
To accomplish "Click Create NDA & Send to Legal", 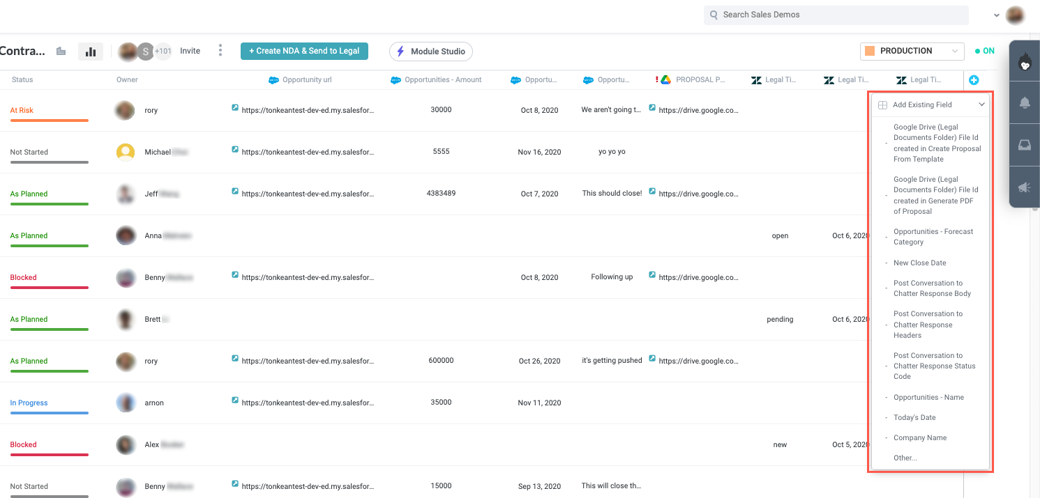I will 304,51.
